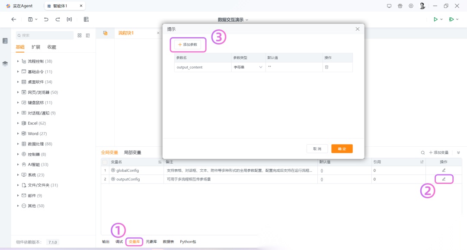The width and height of the screenshot is (467, 250).
Task: Search variables with the magnifier icon
Action: tap(422, 152)
